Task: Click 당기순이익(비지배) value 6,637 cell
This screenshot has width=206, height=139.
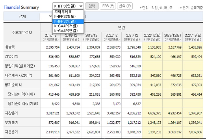Action: click(137, 104)
